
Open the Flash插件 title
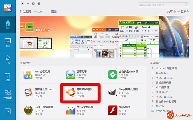pyautogui.click(x=124, y=107)
